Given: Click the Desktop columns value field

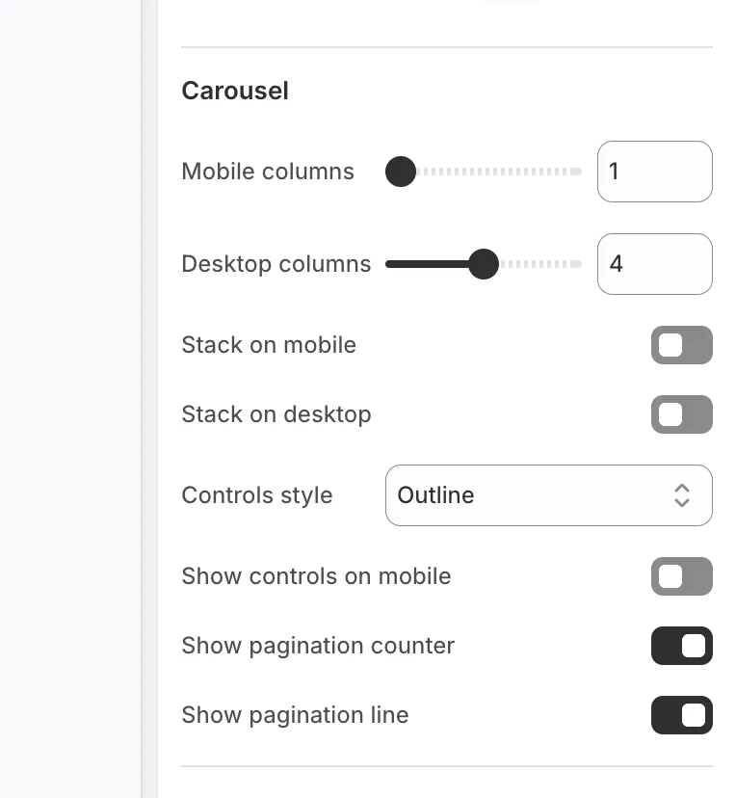Looking at the screenshot, I should click(655, 264).
